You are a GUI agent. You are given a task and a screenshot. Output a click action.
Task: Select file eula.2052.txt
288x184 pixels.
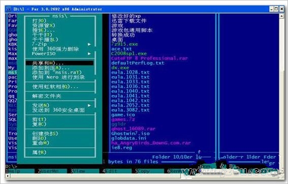click(130, 105)
